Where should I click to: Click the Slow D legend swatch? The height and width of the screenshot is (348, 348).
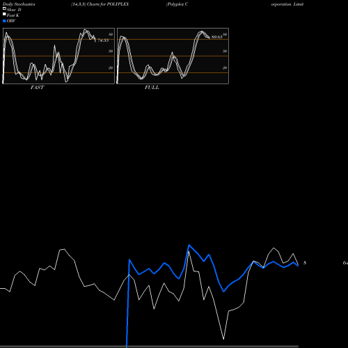[x=4, y=8]
